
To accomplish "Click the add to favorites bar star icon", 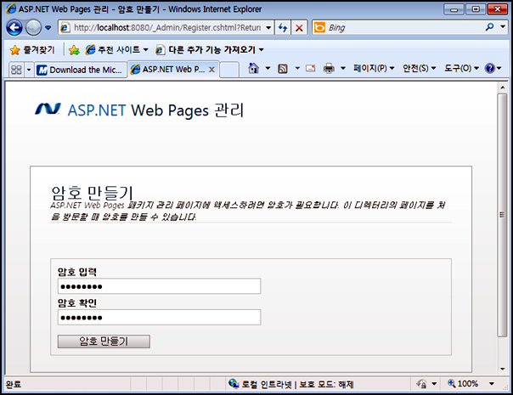I will click(x=74, y=50).
